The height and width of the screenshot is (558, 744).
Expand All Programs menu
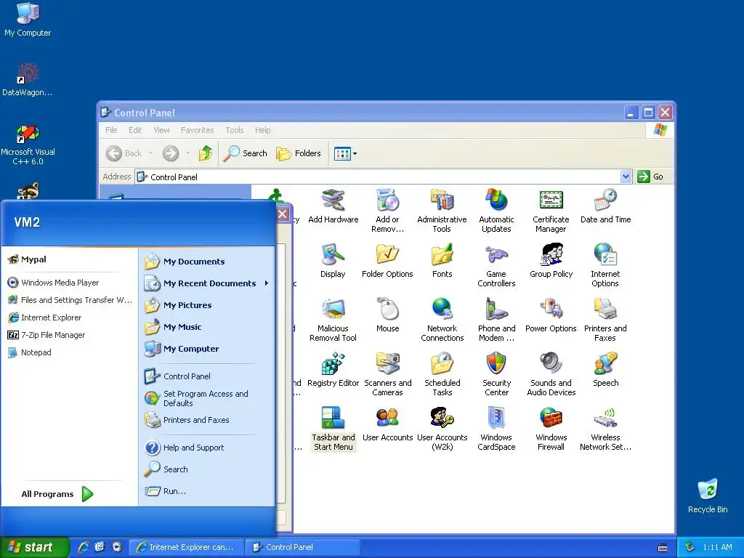[57, 494]
